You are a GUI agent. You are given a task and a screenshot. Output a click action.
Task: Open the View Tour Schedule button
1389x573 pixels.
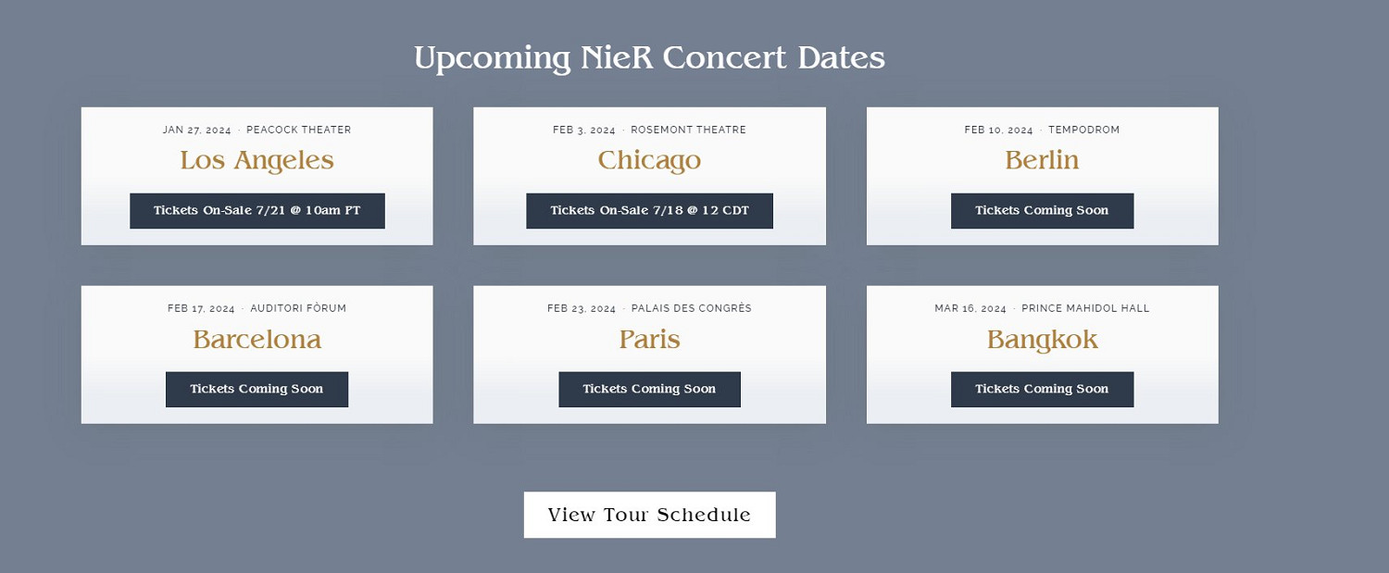coord(649,515)
